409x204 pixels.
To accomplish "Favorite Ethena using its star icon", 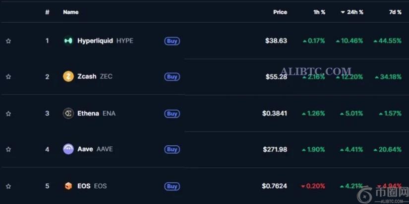I will (x=8, y=114).
